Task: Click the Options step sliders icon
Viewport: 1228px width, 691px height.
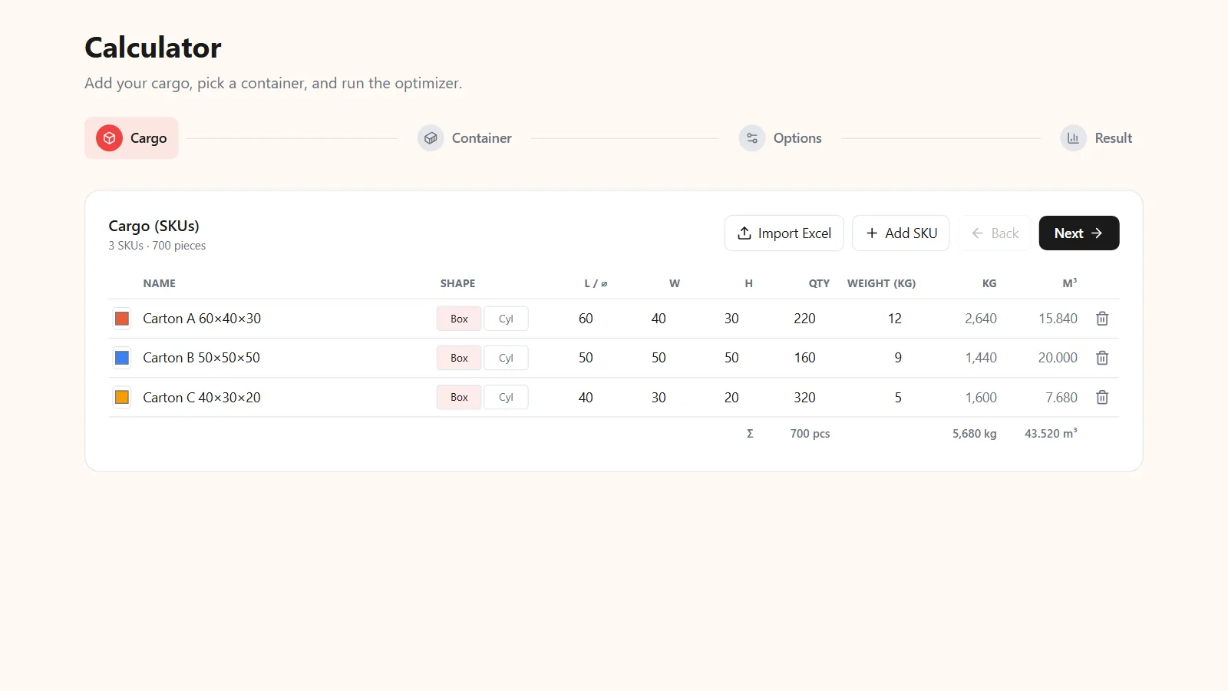Action: point(752,138)
